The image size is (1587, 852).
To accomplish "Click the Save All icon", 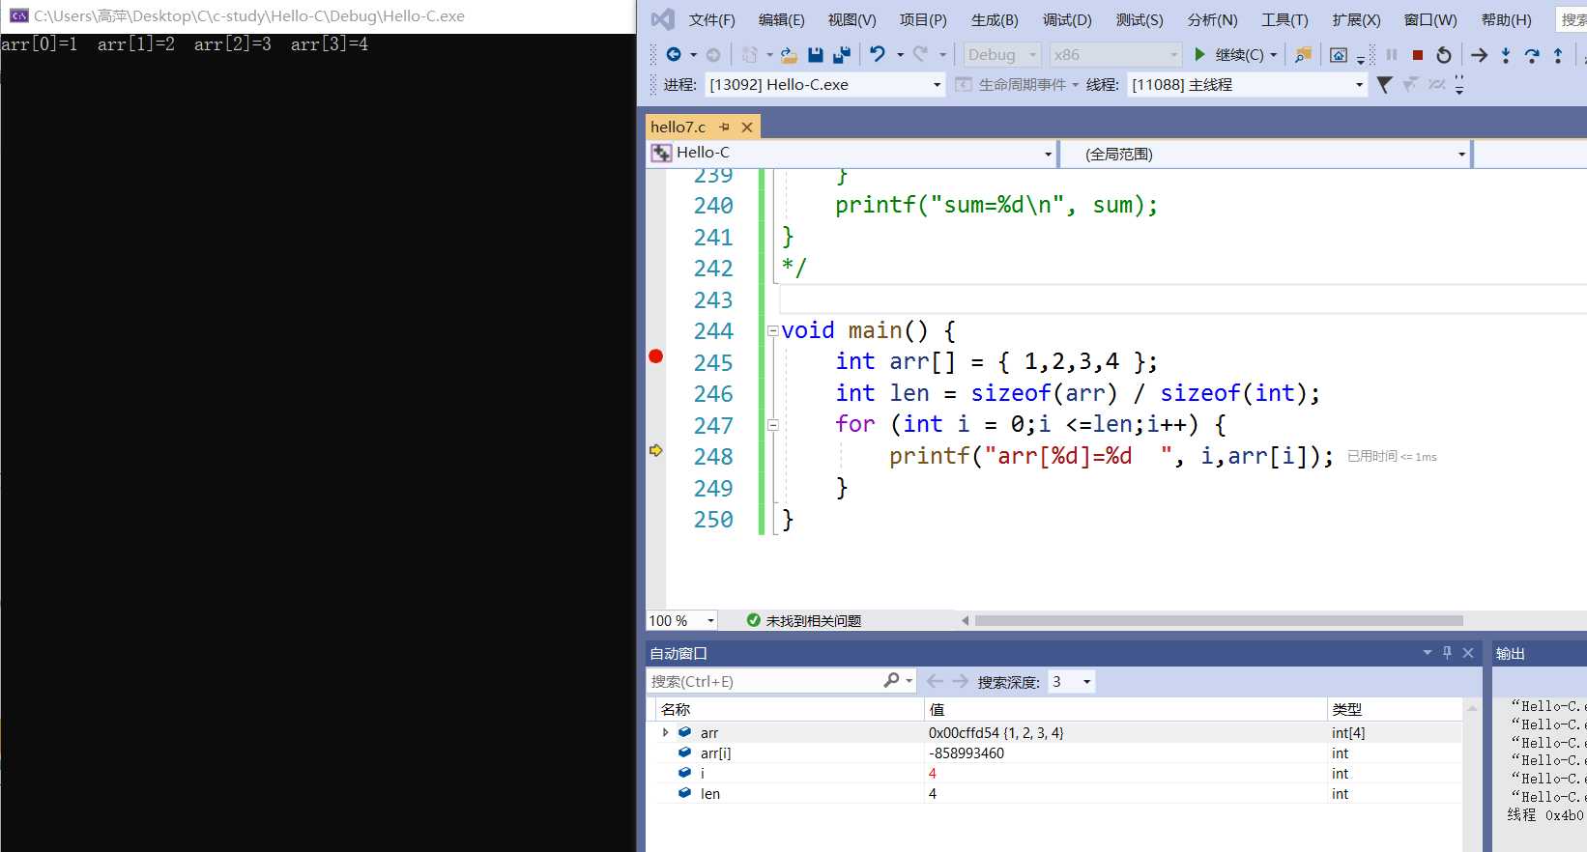I will pos(841,55).
